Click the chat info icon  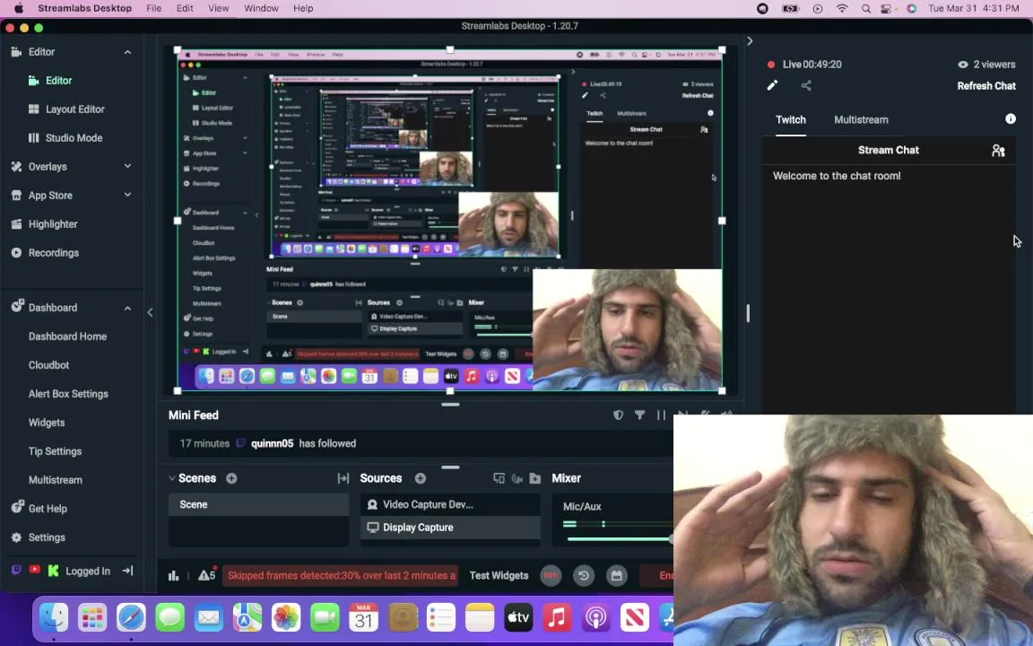pos(1011,118)
